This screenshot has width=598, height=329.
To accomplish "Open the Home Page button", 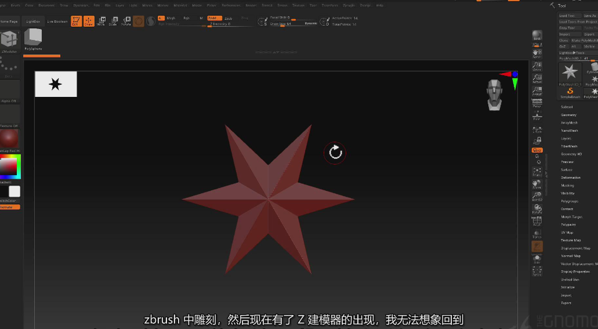I will 9,21.
